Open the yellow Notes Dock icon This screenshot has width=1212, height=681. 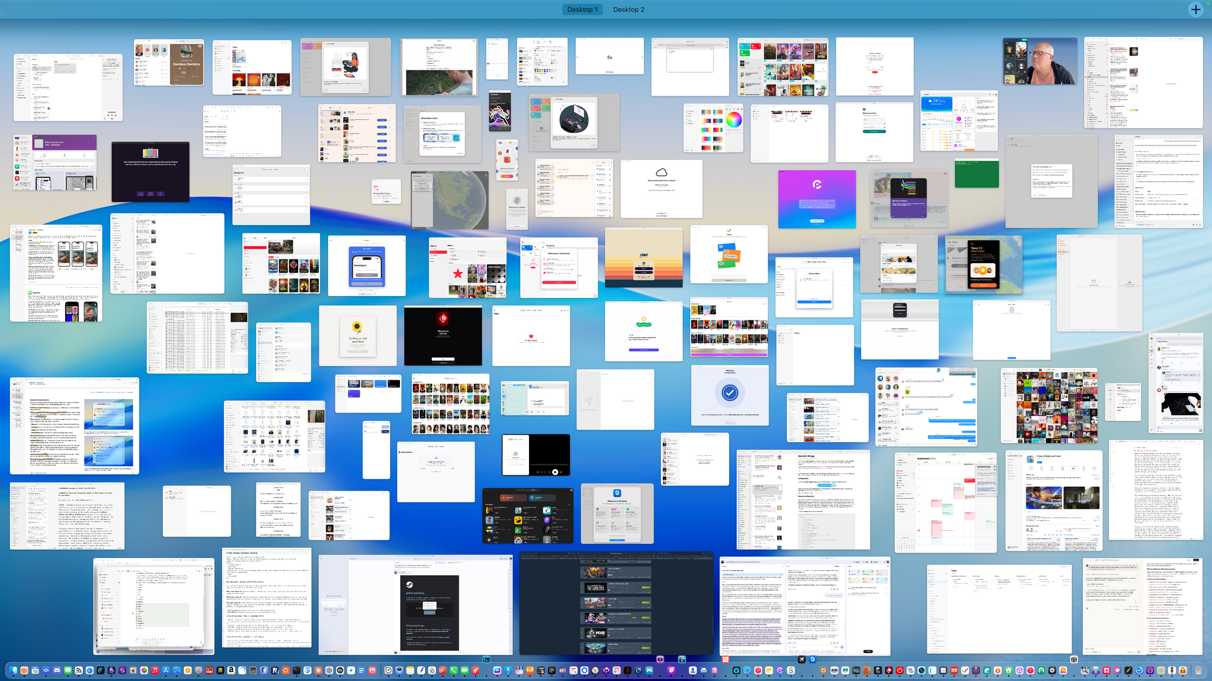coord(410,670)
